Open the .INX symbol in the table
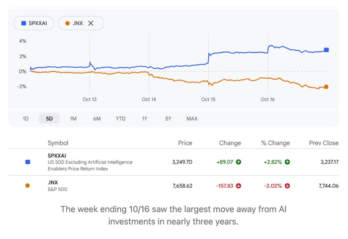This screenshot has width=348, height=239. (x=53, y=182)
